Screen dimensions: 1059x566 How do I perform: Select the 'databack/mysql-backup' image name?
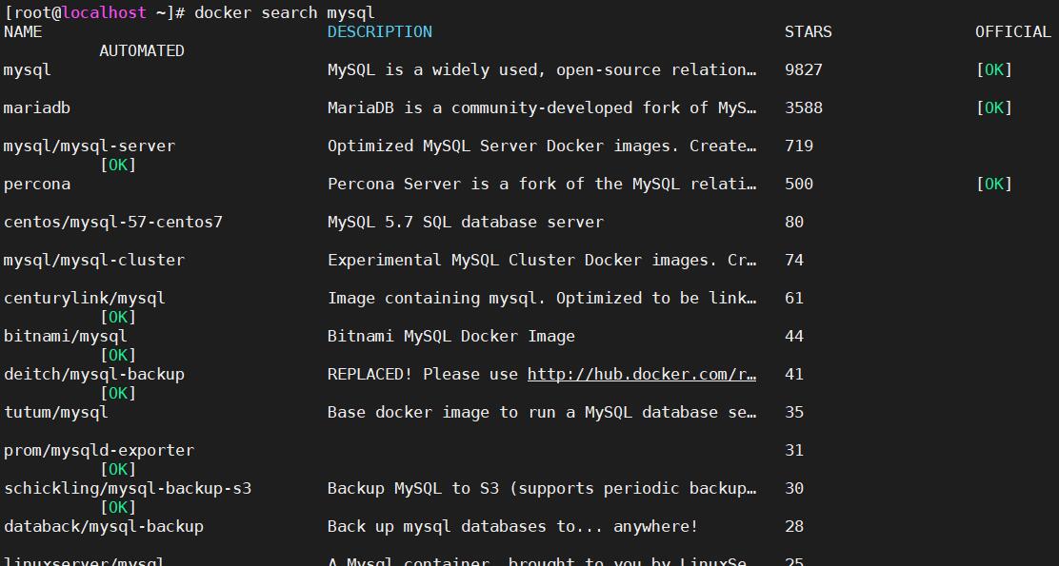[x=104, y=526]
